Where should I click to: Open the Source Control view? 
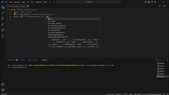coord(3,18)
